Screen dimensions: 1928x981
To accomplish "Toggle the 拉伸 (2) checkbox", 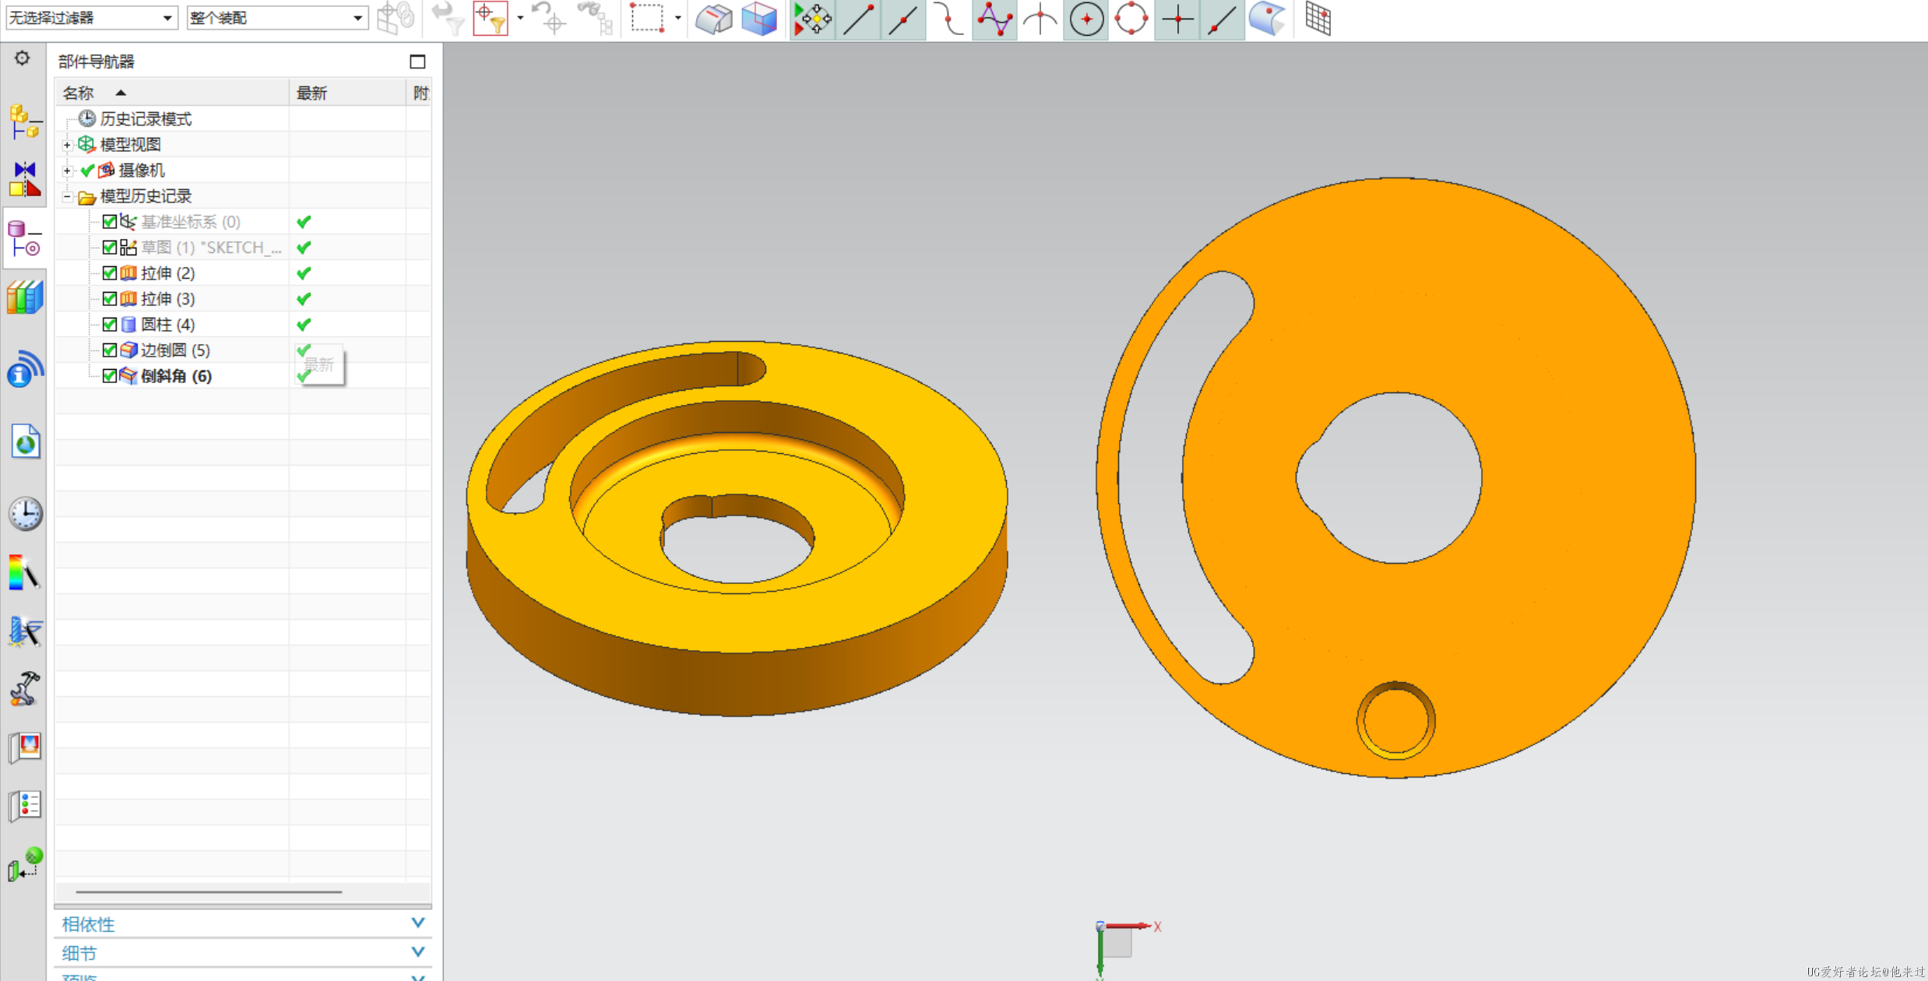I will pos(110,273).
